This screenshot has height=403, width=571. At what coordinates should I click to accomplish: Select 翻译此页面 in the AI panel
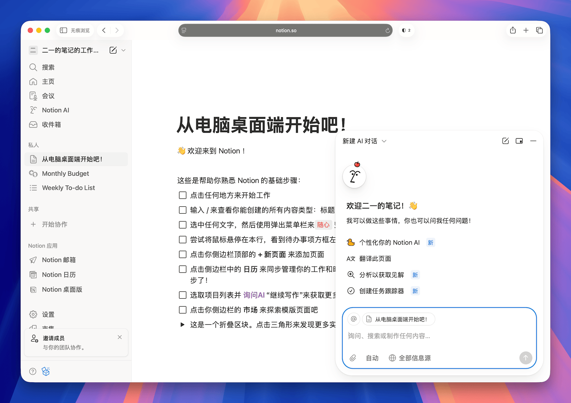pos(375,258)
